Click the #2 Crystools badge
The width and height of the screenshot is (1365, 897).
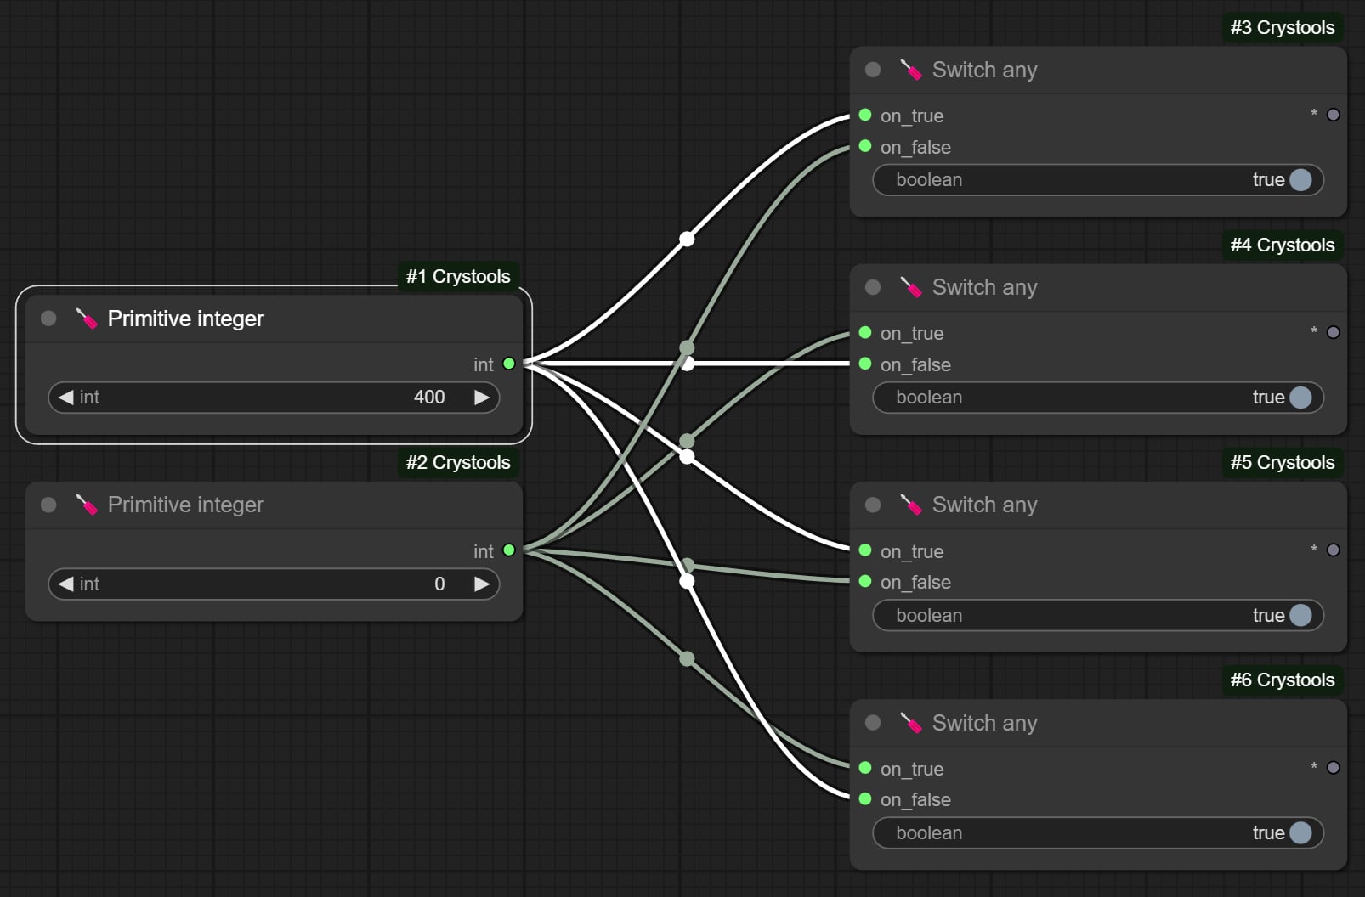(458, 462)
